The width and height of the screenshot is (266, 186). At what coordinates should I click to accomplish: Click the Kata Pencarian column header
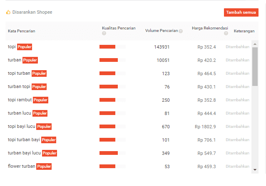pos(22,31)
